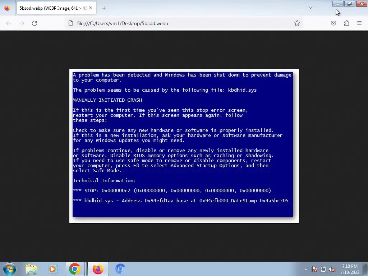
Task: Reload the current page
Action: pos(34,23)
